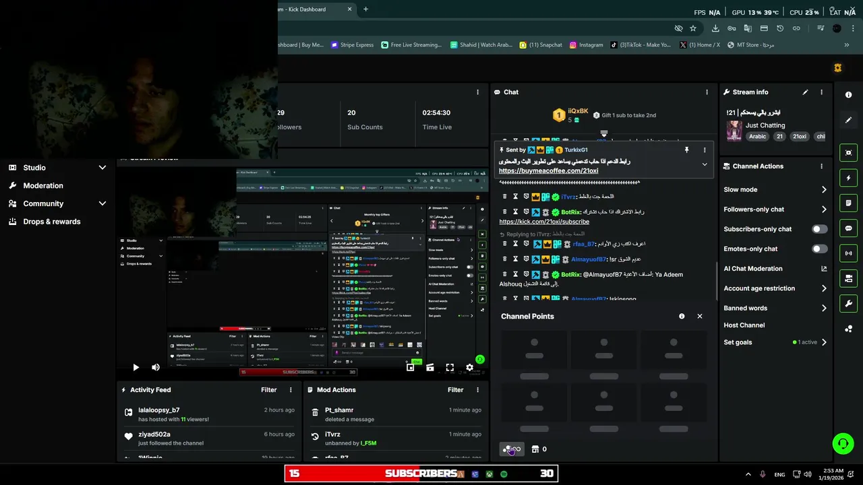This screenshot has height=485, width=863.
Task: Click the Arabic stream tag
Action: pos(758,137)
